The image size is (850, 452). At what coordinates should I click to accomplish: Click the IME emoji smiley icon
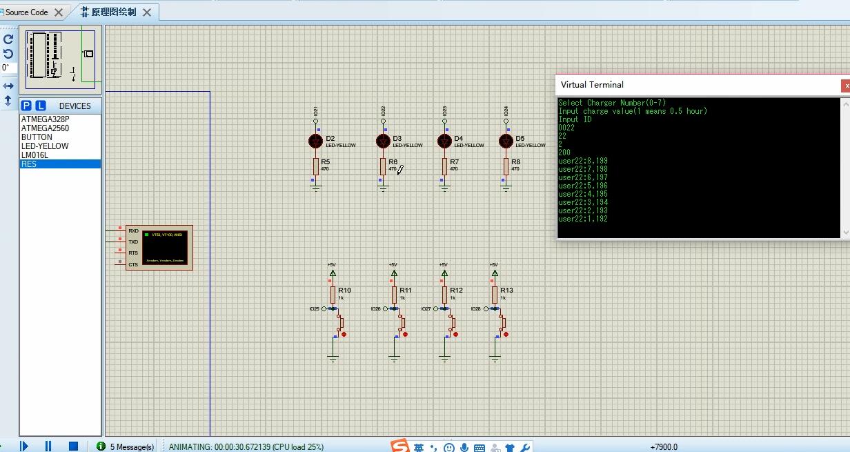(x=449, y=448)
